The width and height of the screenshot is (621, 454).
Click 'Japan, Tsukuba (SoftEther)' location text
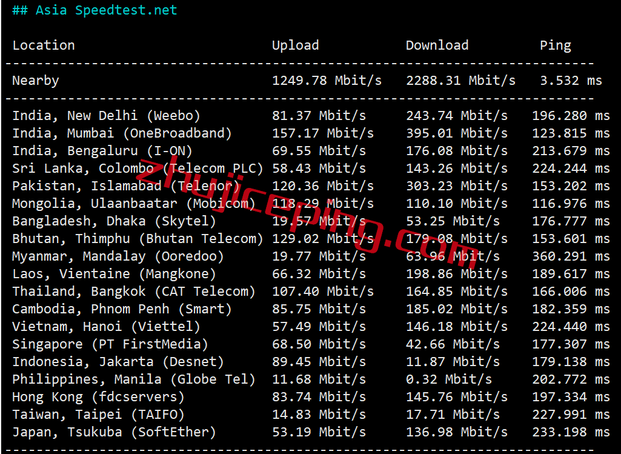[x=114, y=432]
